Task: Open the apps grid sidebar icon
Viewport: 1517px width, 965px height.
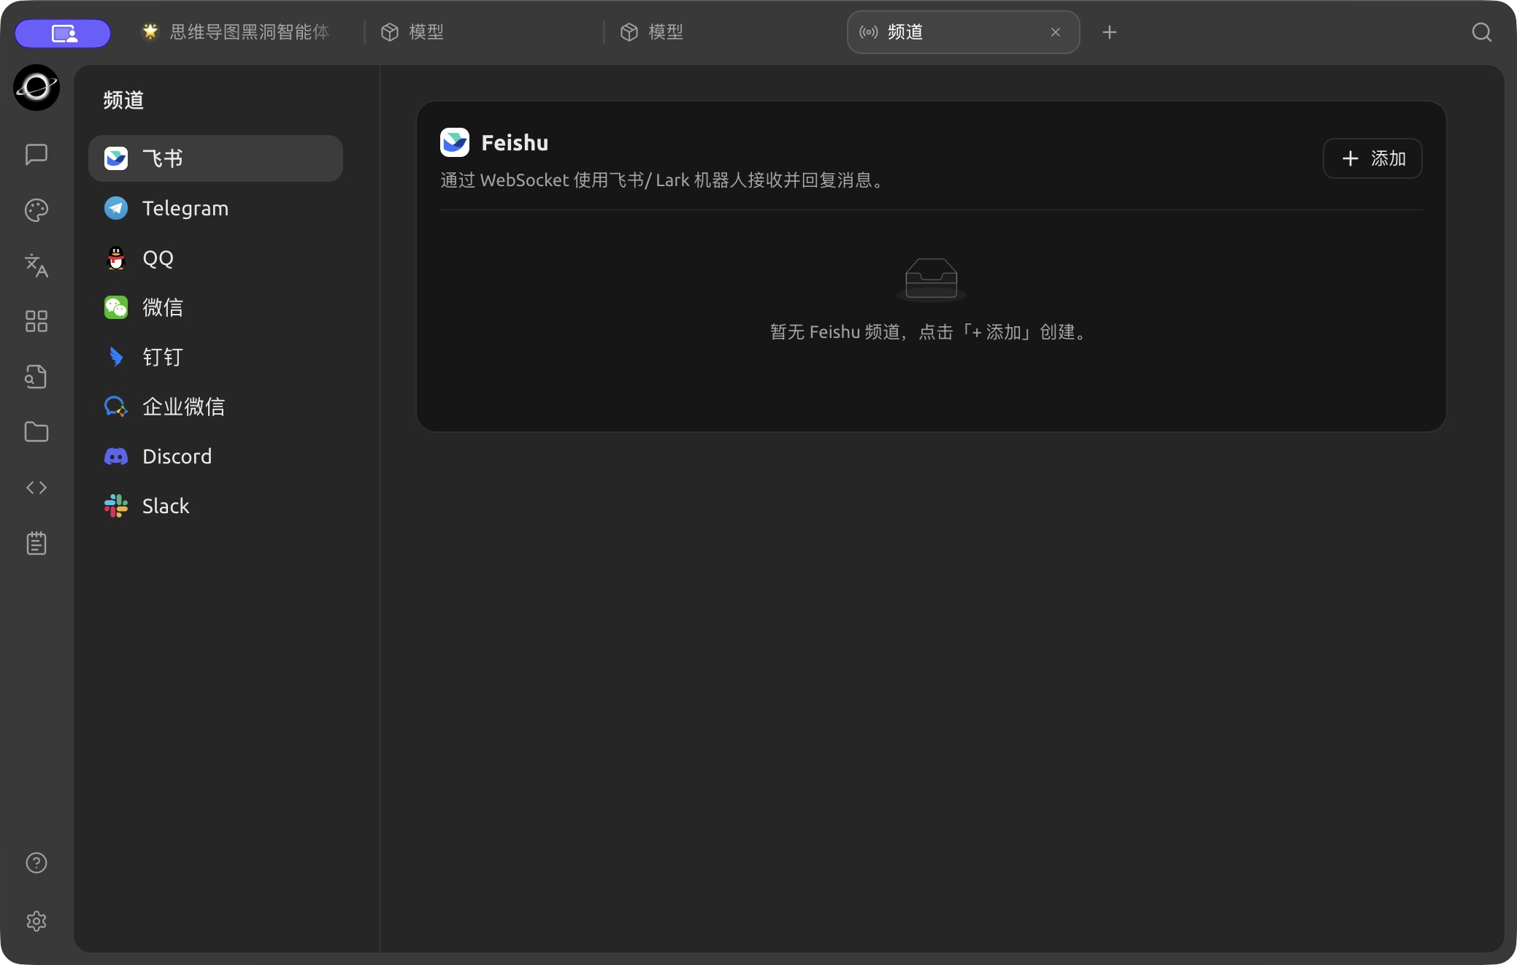Action: (x=37, y=321)
